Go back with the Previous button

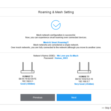tap(38, 97)
